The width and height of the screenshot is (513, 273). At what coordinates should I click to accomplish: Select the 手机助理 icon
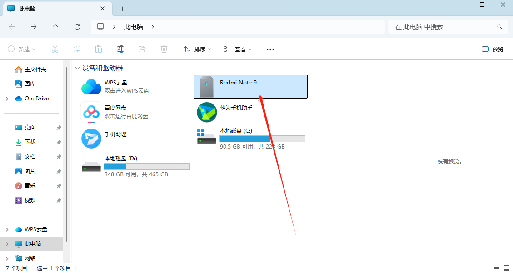pos(91,139)
